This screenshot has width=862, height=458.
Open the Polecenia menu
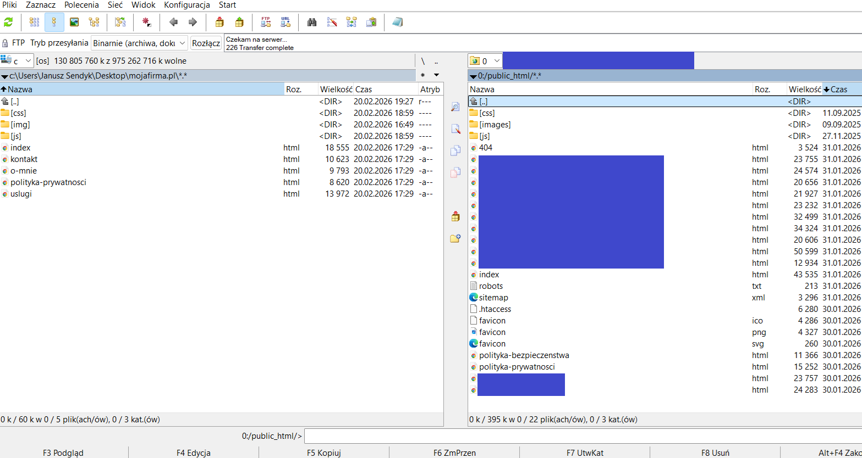(81, 5)
